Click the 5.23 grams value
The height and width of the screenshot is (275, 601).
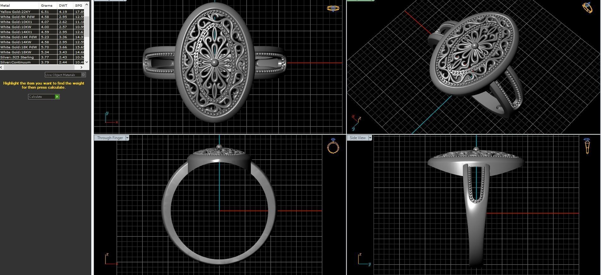[x=45, y=37]
